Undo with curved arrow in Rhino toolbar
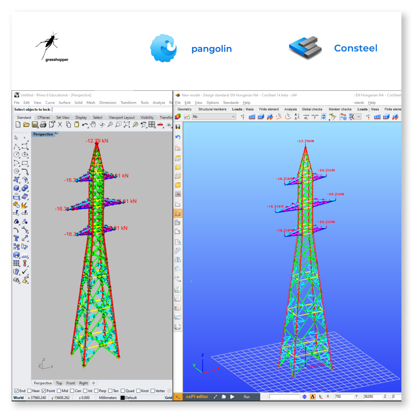The image size is (413, 413). (85, 125)
